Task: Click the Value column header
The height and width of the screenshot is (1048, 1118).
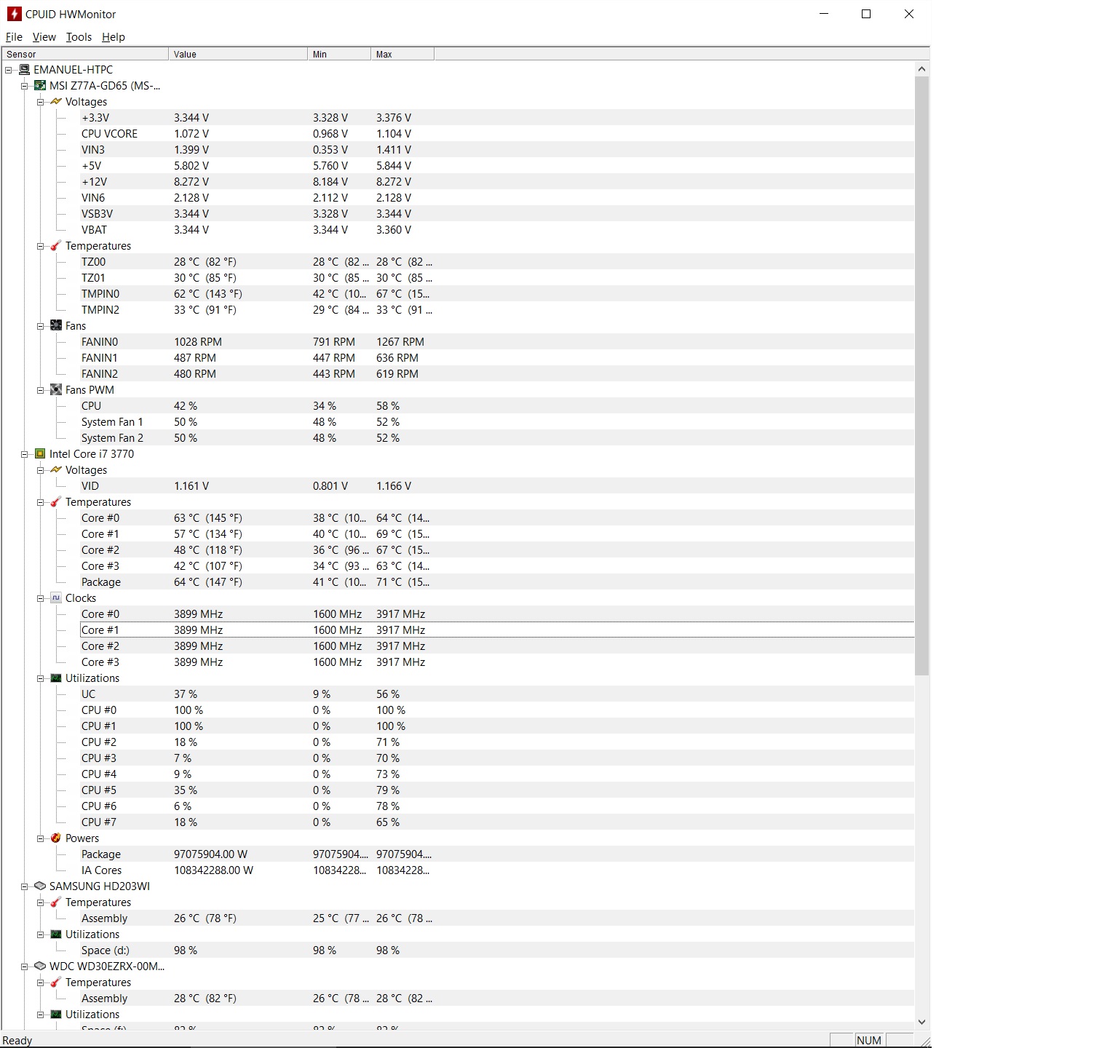Action: coord(238,54)
